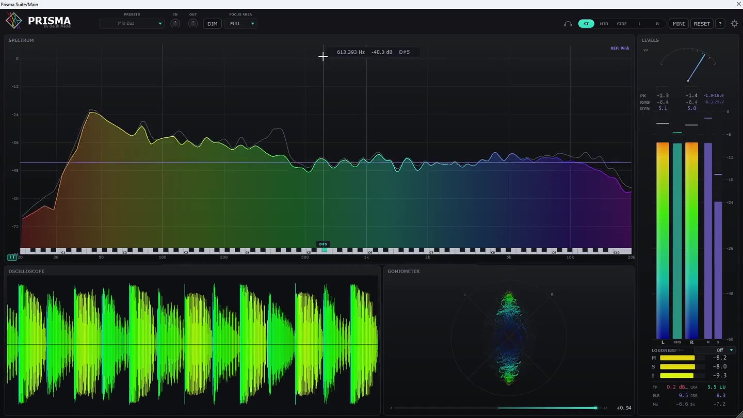Screen dimensions: 743x418
Task: Click the PLR 9.5 value
Action: pos(683,395)
